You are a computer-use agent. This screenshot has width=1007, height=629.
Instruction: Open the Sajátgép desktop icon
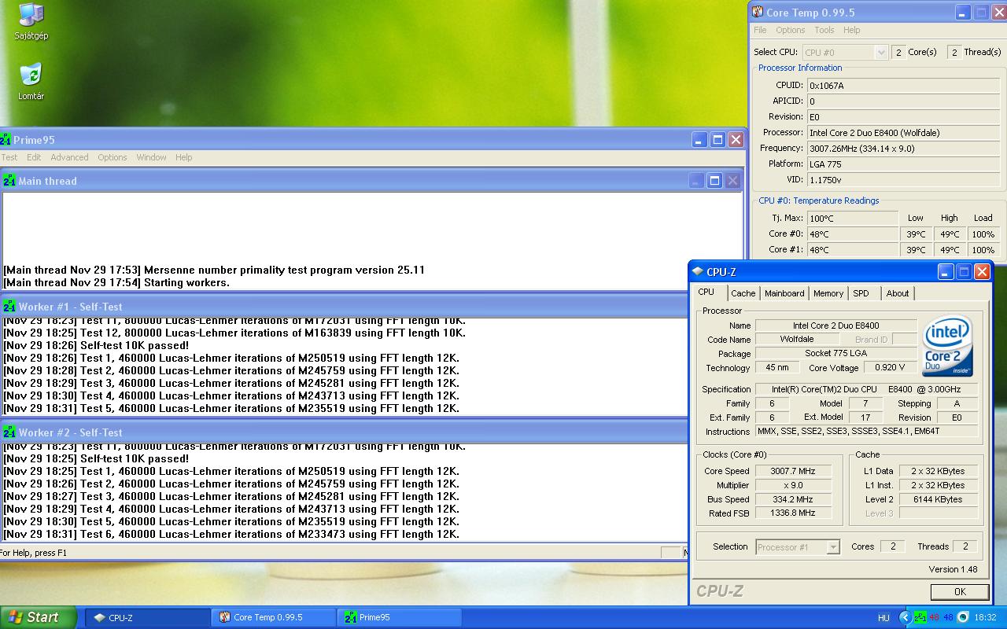click(31, 21)
